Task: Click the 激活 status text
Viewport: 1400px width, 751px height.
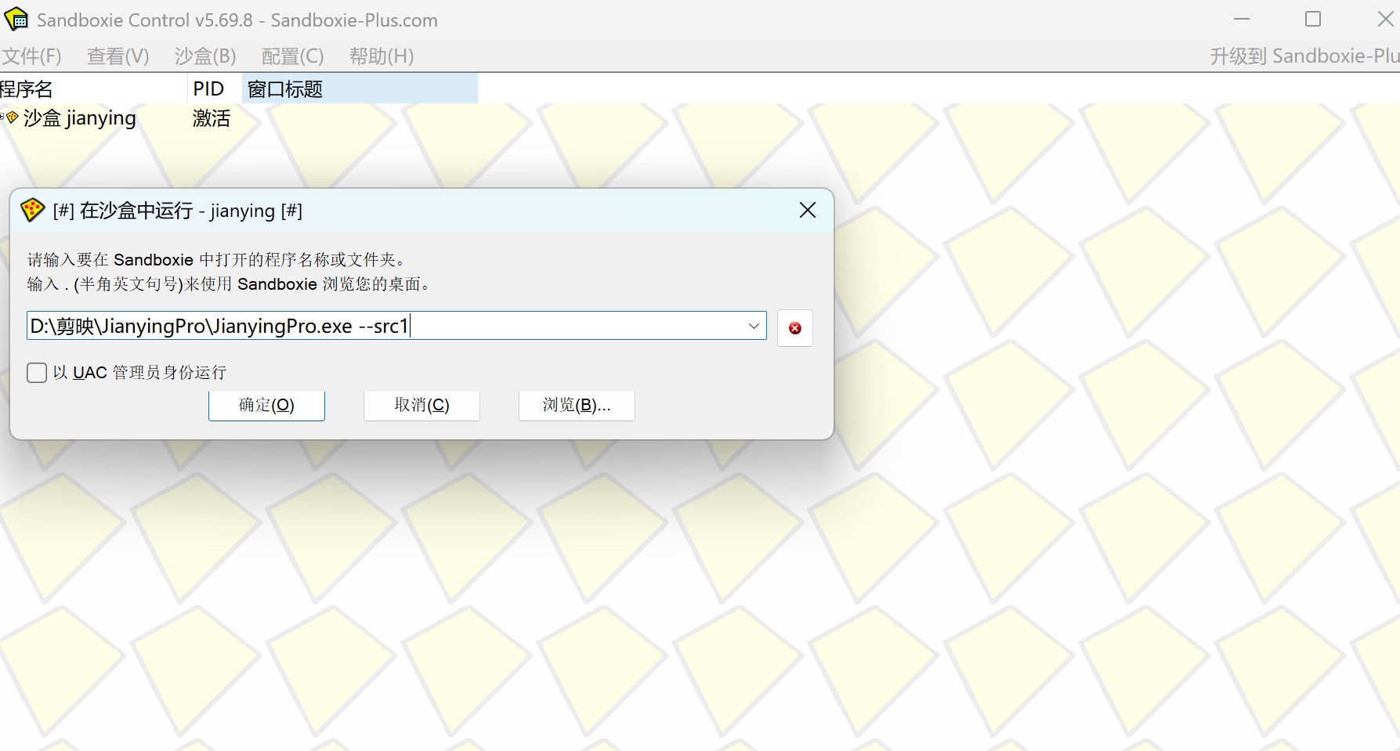Action: click(212, 118)
